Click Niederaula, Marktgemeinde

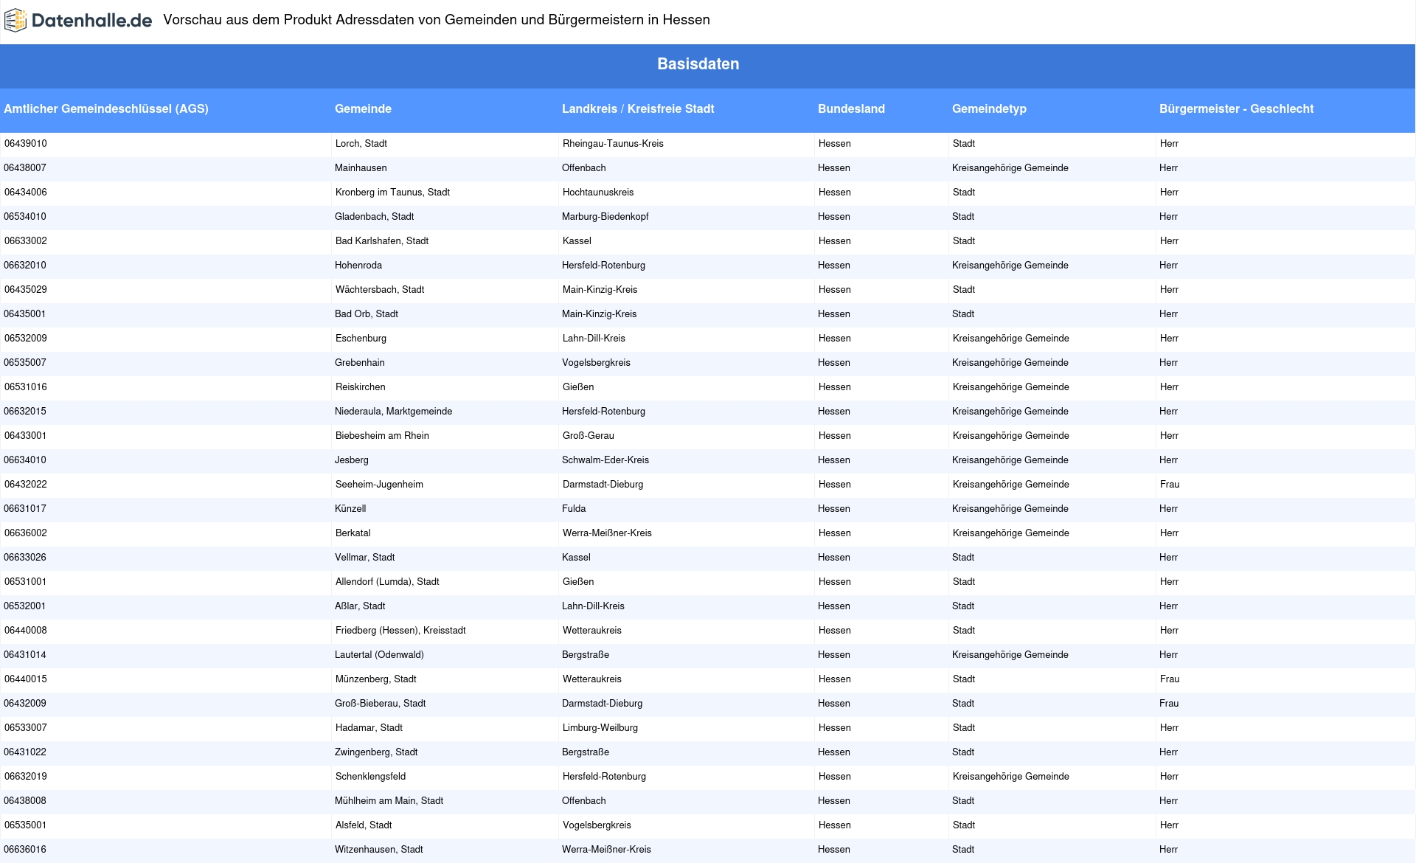coord(394,412)
